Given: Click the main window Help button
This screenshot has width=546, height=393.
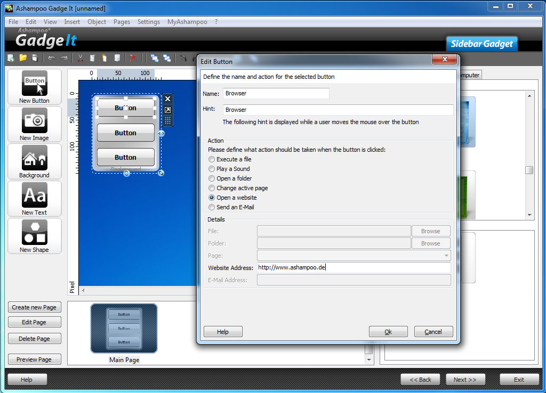Looking at the screenshot, I should coord(27,380).
